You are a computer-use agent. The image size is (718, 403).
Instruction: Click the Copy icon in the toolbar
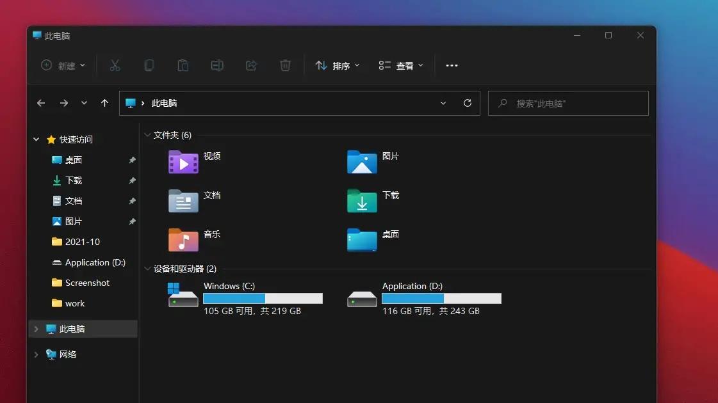149,65
